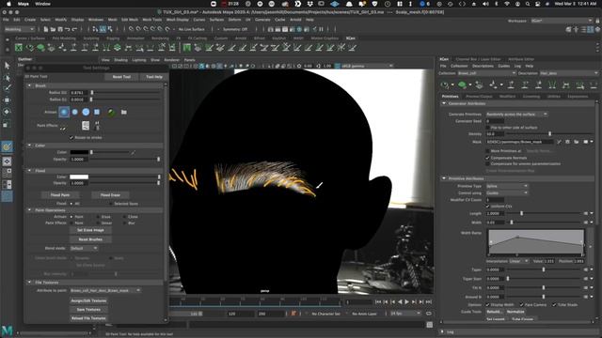Click the Paint Effects get brush icon
Viewport: 602px width, 338px height.
click(x=86, y=125)
